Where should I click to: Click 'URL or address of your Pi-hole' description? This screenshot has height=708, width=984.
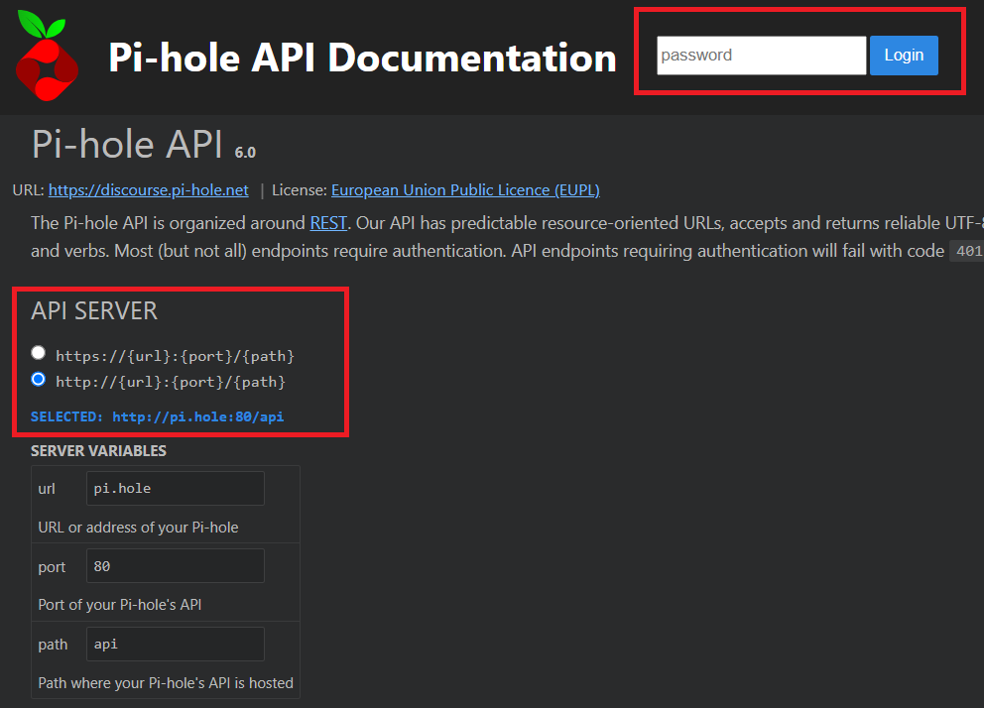138,528
